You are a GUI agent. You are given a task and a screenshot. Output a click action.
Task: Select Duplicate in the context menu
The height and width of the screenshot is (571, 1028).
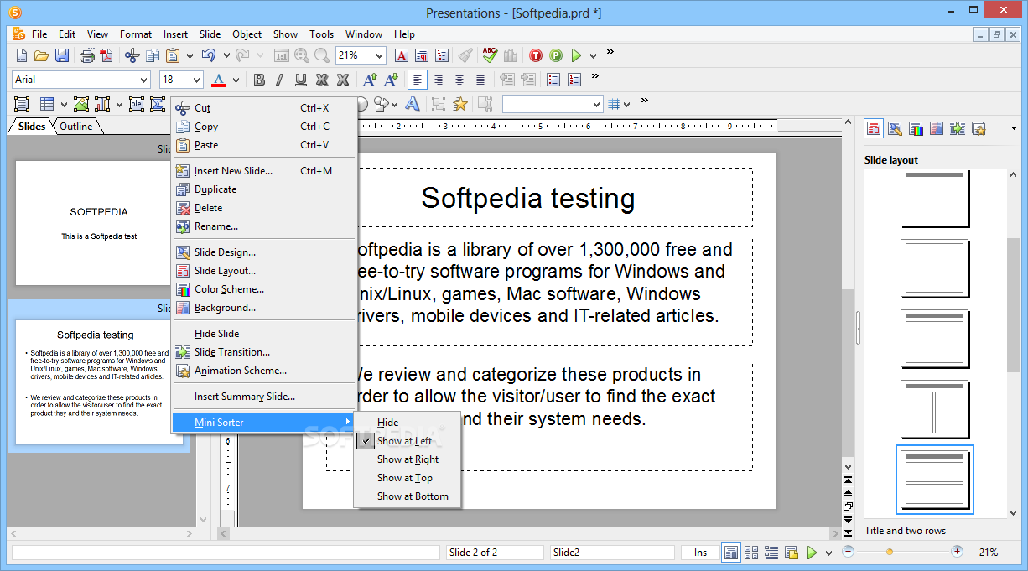pos(264,189)
